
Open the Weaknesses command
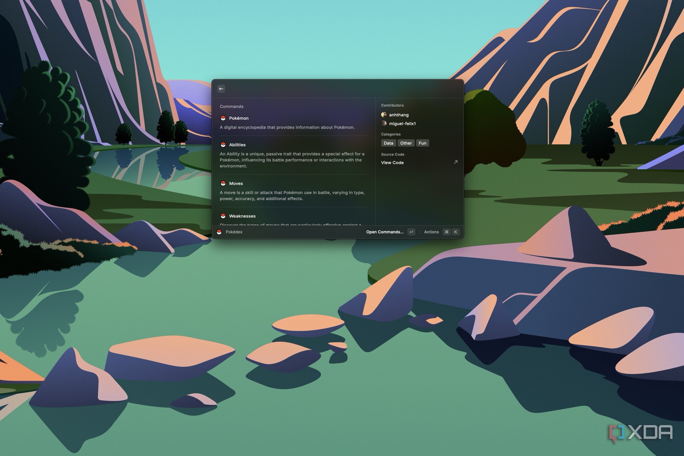242,216
